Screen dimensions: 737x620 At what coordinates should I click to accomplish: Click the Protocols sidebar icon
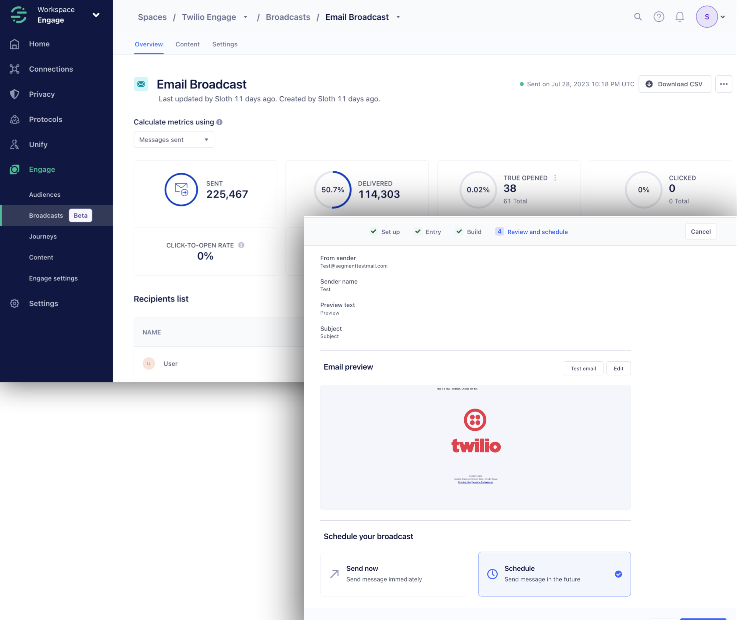[x=14, y=119]
